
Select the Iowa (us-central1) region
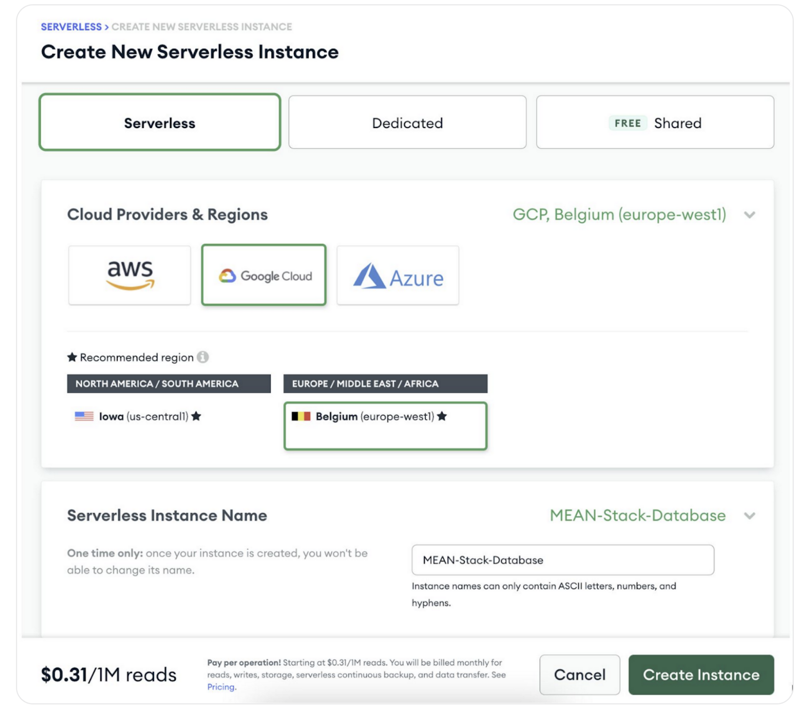click(143, 416)
